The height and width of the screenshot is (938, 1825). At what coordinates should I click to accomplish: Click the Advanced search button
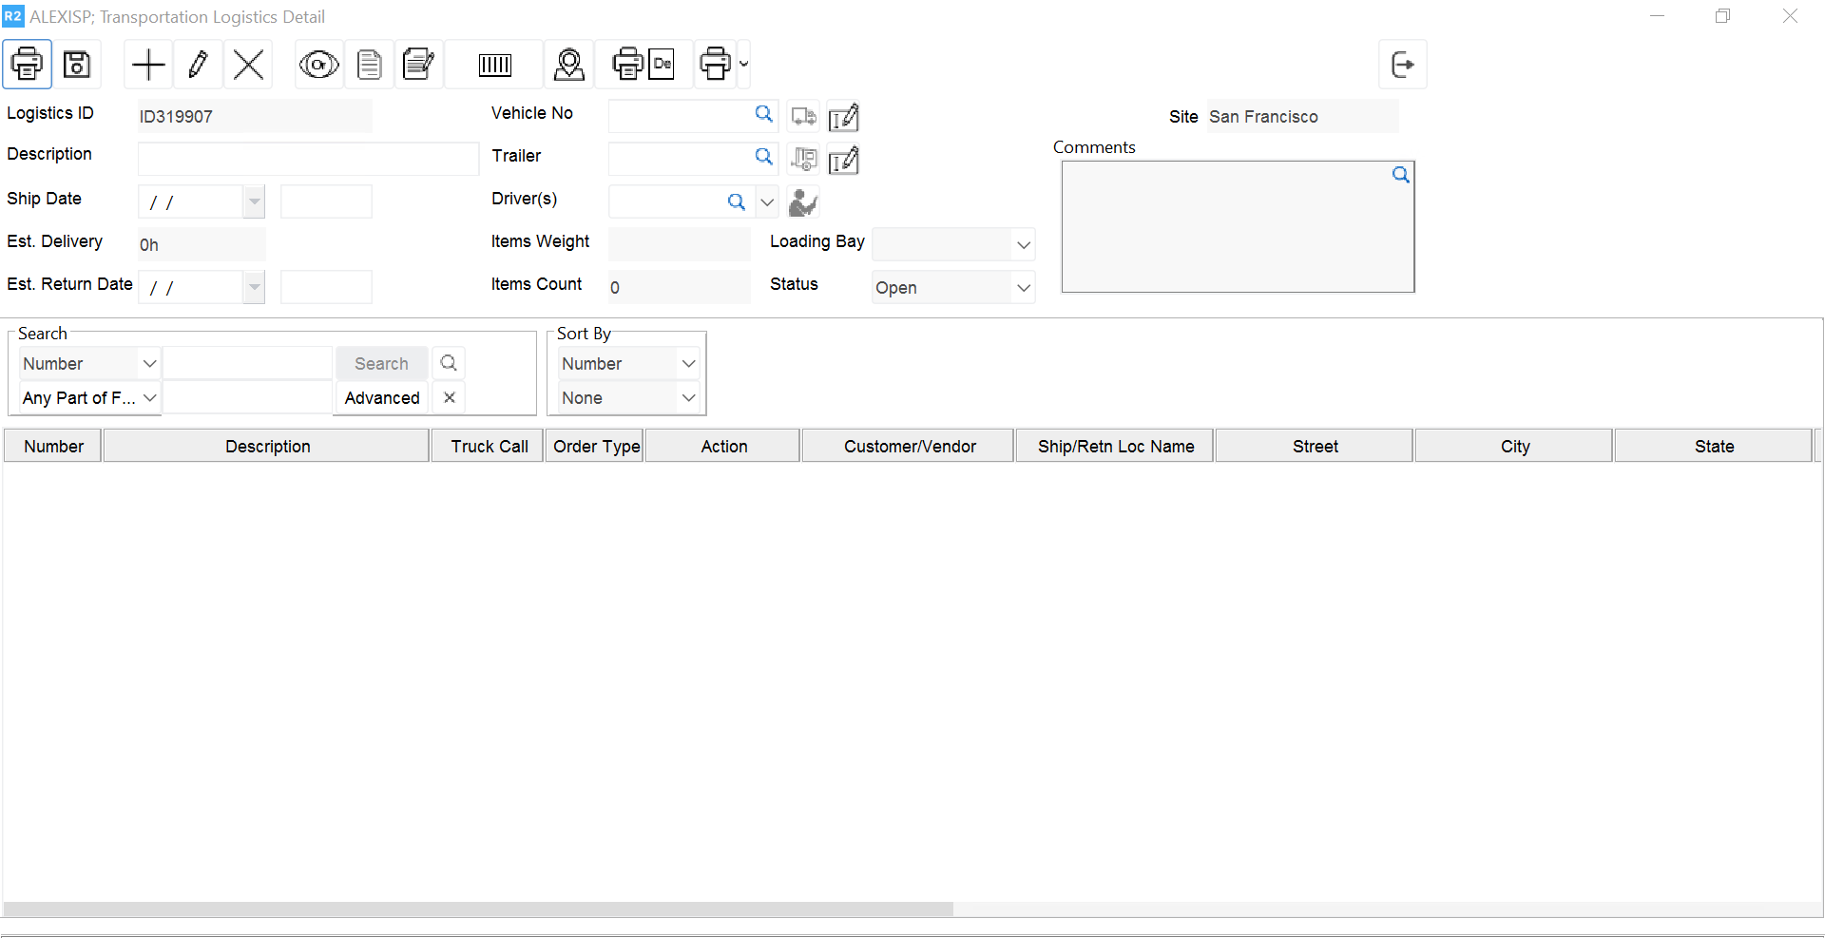click(381, 398)
